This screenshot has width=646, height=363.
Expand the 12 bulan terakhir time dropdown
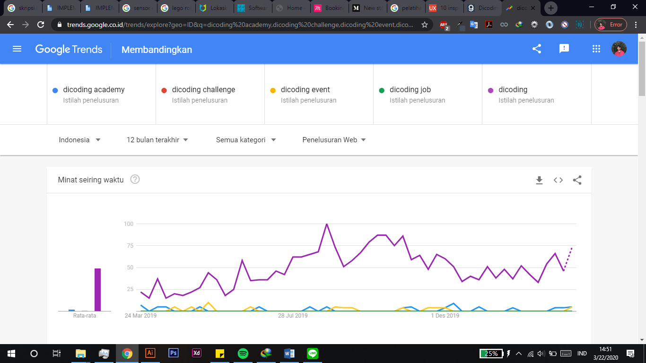click(157, 140)
